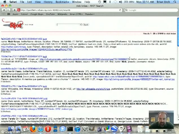Click the forward navigation arrow

pyautogui.click(x=7, y=10)
